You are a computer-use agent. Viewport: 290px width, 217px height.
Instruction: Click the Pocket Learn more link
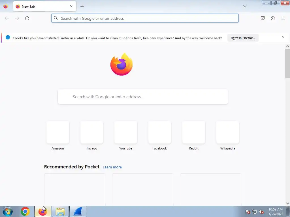(112, 167)
